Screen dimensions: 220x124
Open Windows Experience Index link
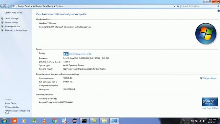pos(80,54)
